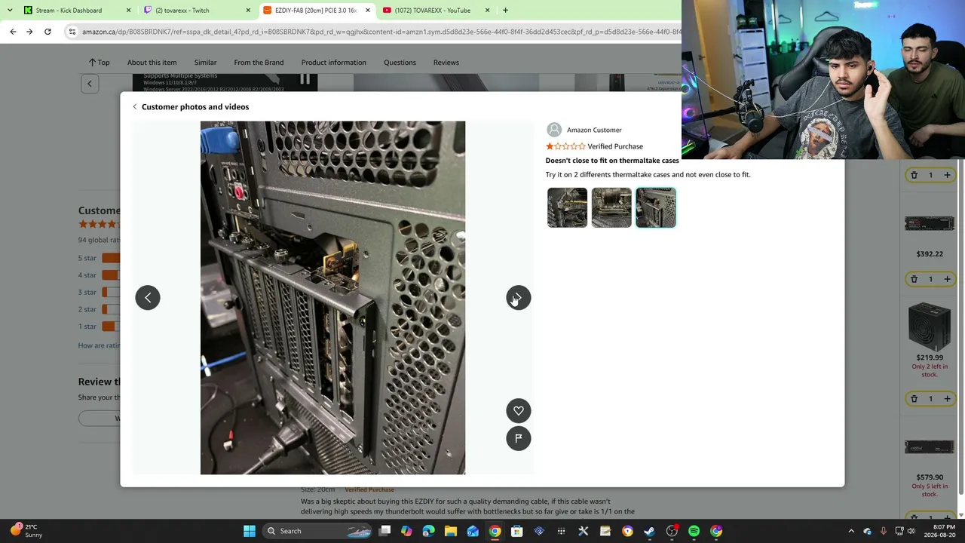The height and width of the screenshot is (543, 965).
Task: Increase quantity of the $219.99 power supply
Action: 947,399
